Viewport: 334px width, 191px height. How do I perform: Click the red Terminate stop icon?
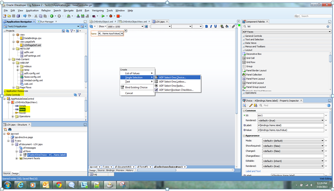[118, 16]
